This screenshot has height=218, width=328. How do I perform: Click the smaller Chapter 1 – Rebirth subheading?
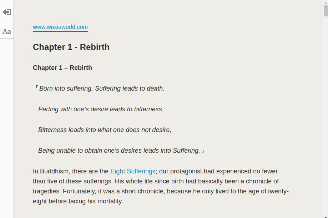pos(62,68)
